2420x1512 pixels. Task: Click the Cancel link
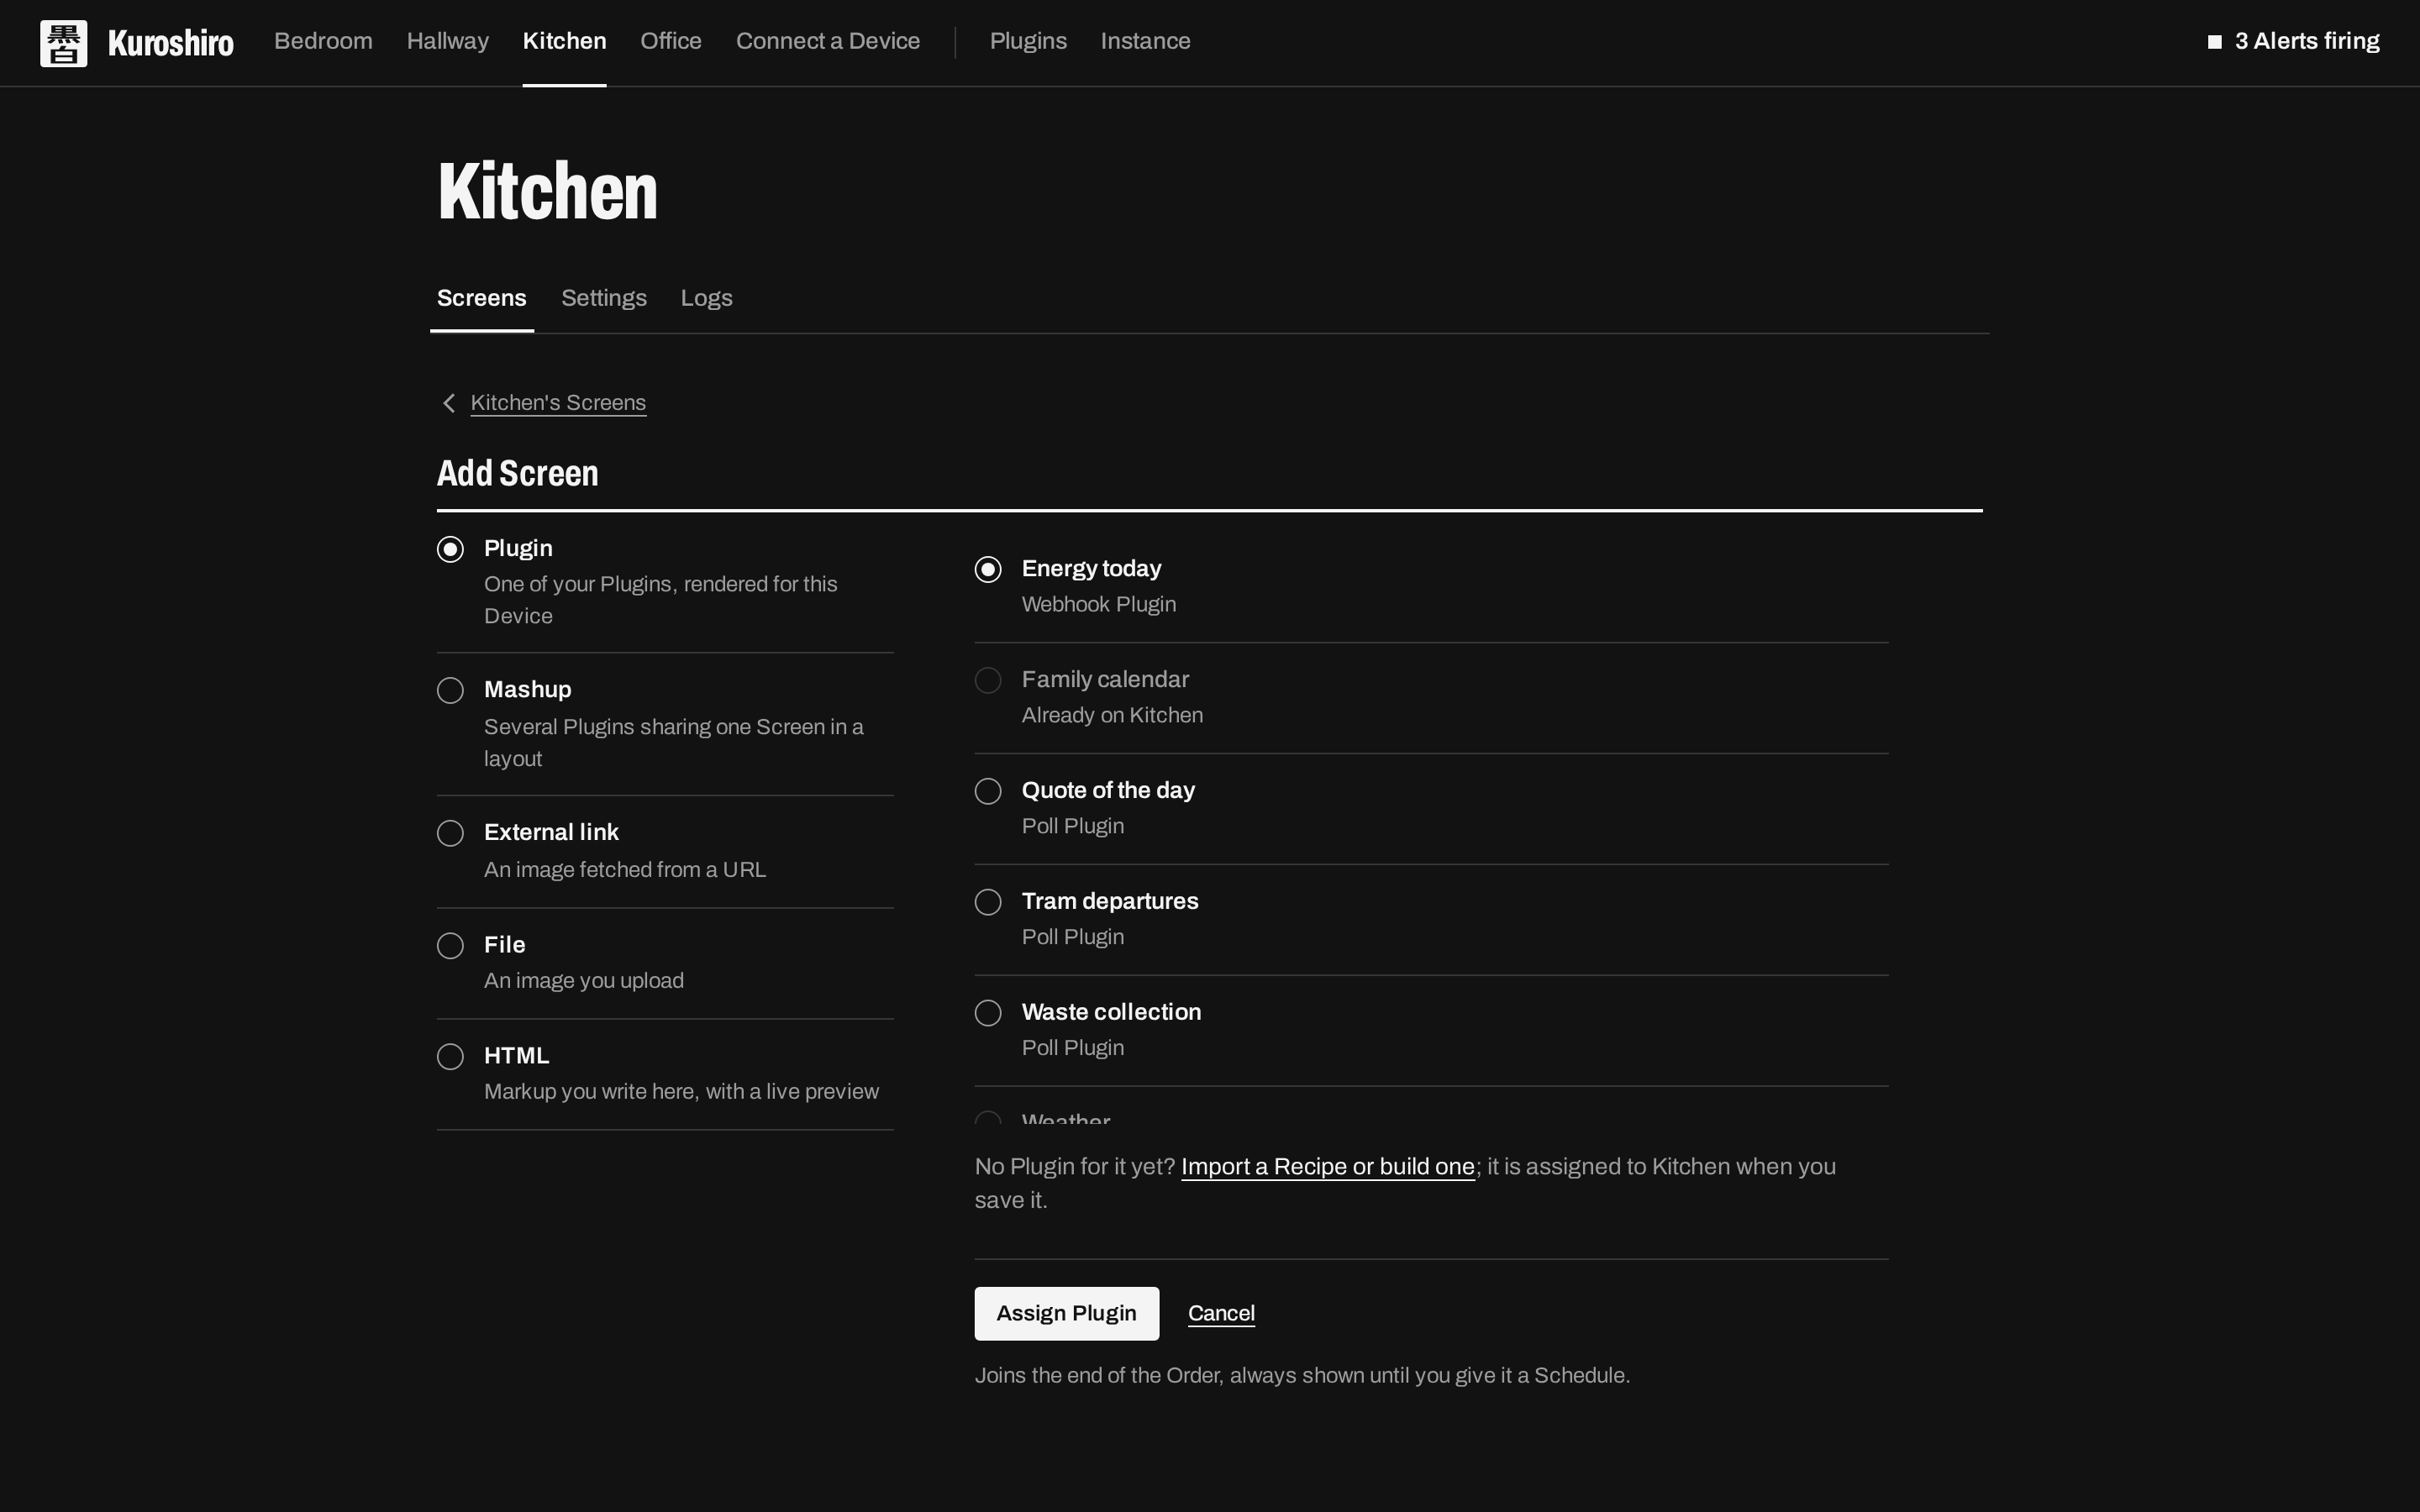click(1221, 1313)
